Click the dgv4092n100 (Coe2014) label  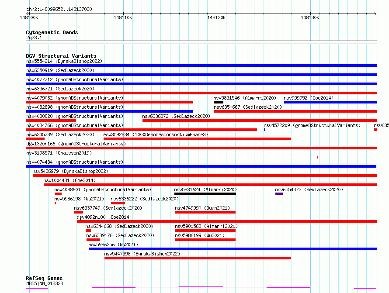point(104,217)
